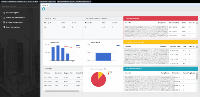Click the Currency column header in Exchange

click(58, 73)
